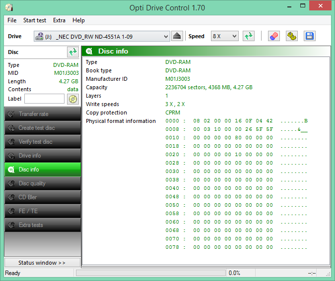
Task: Click the window resize grip
Action: tap(328, 275)
